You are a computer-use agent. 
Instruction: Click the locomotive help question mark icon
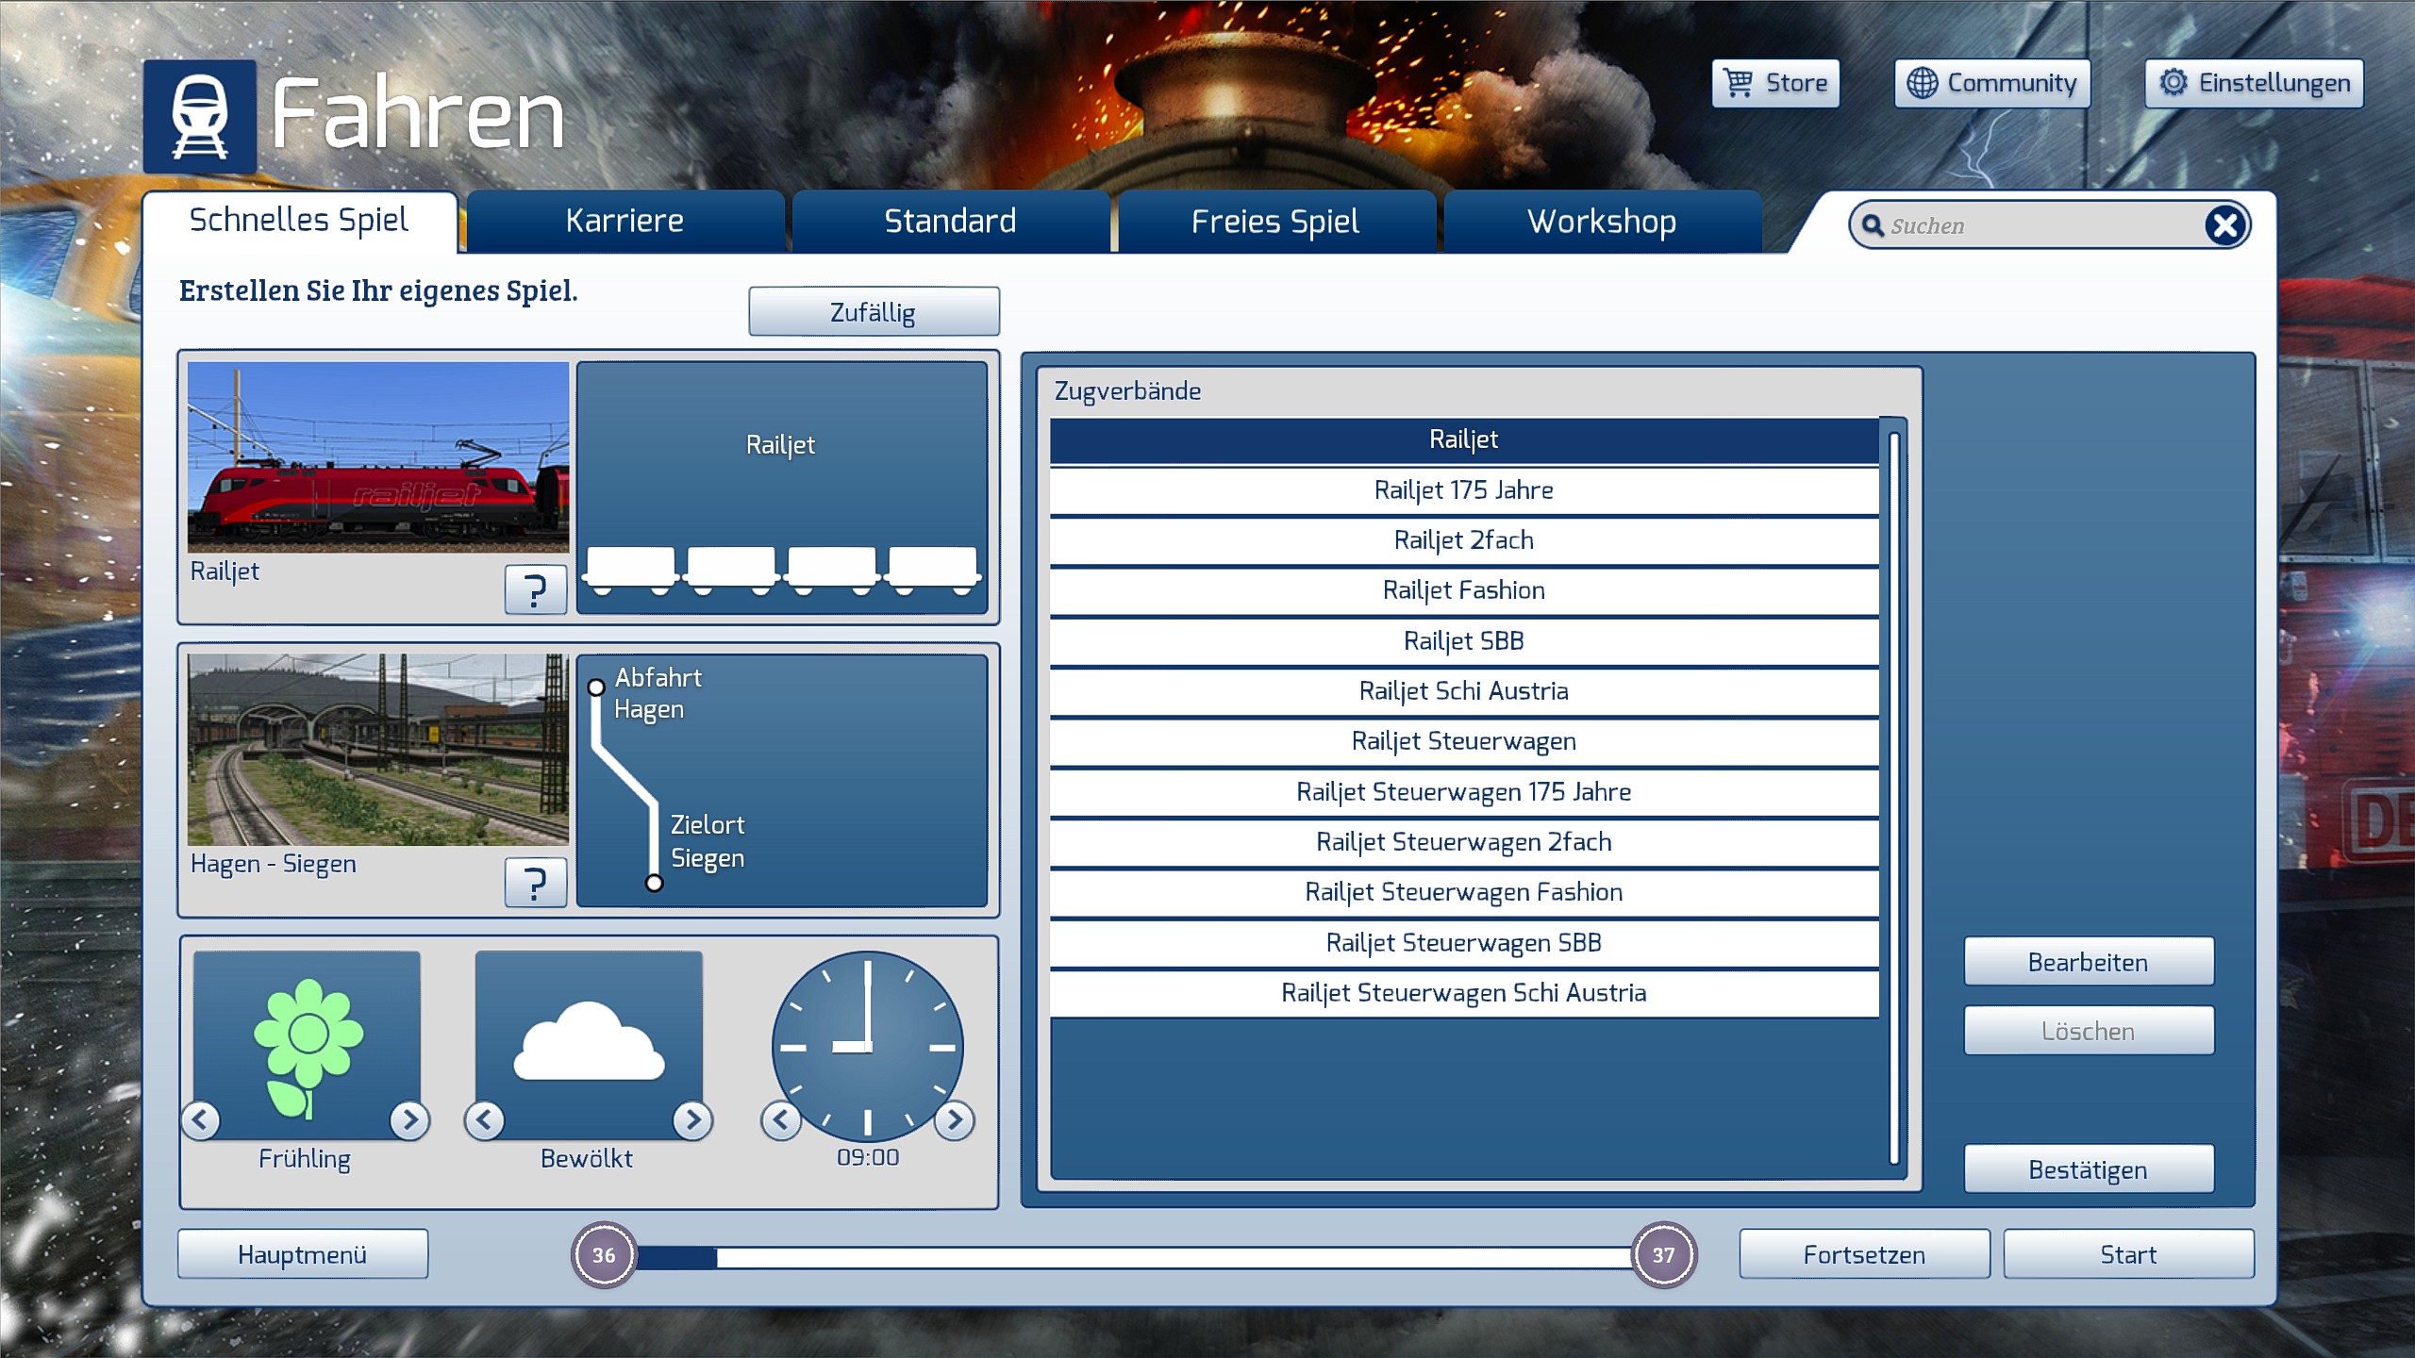pyautogui.click(x=535, y=590)
